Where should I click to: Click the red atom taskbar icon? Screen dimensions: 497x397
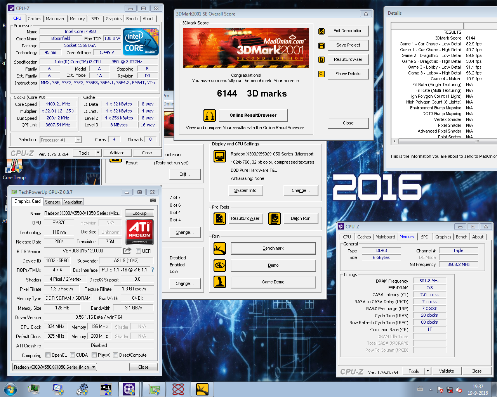click(178, 389)
